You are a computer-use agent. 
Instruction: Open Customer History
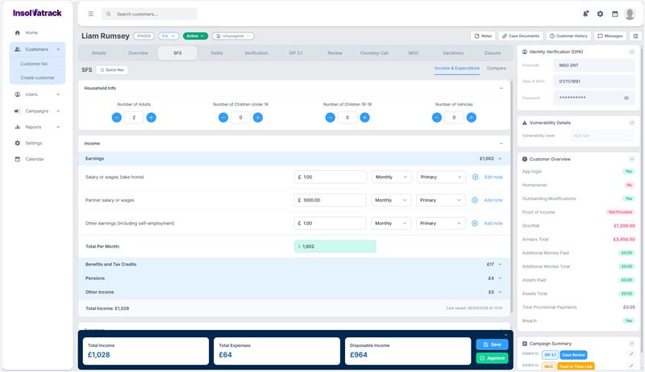coord(568,36)
